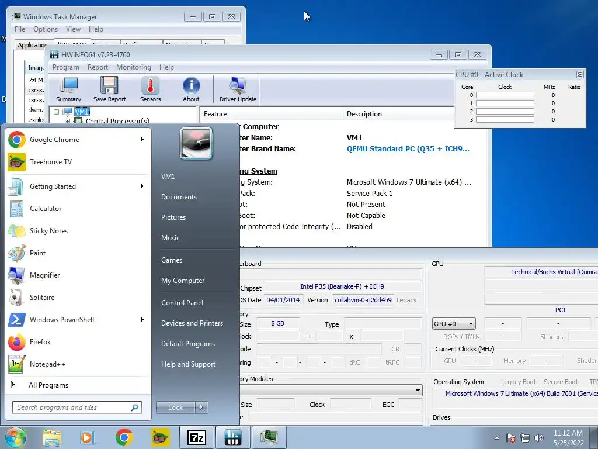The image size is (598, 449).
Task: Open the Monitoring menu in HWiNFO64
Action: 134,67
